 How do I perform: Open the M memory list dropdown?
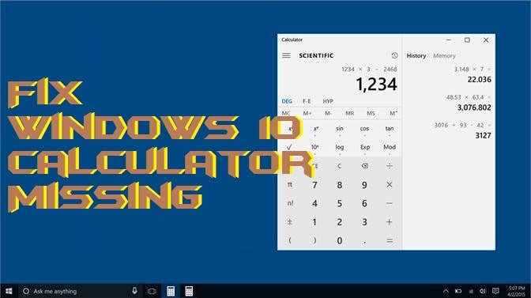pos(394,113)
